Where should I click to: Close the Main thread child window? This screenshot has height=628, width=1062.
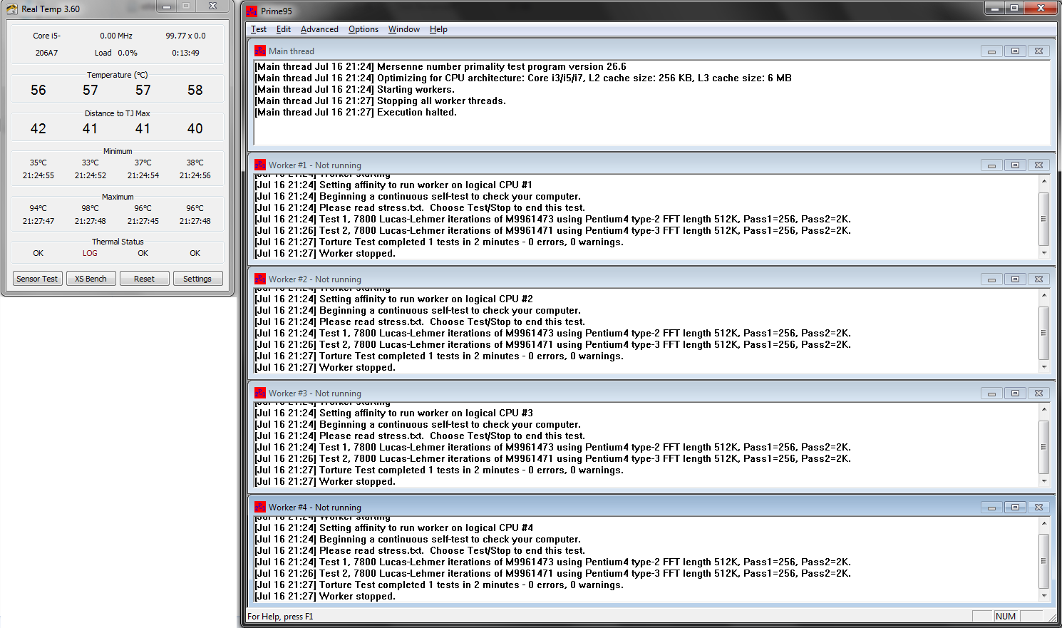click(1038, 51)
